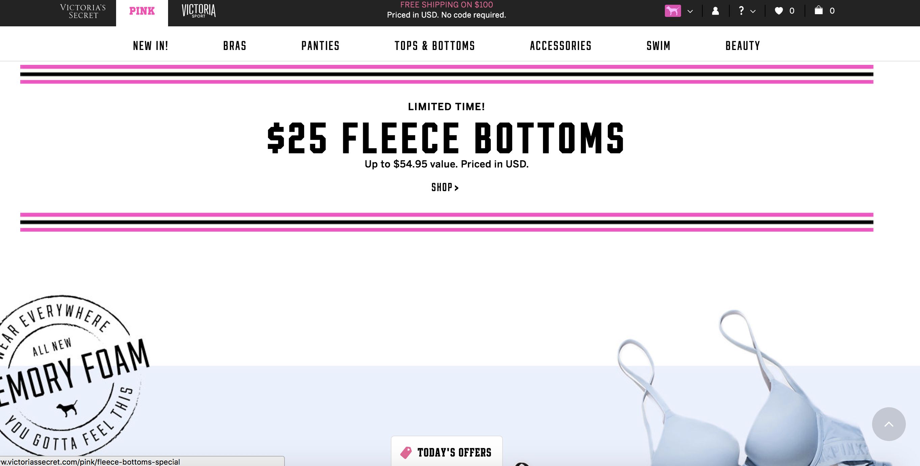Open the shopping bag icon
Screen dimensions: 920x466
tap(818, 10)
